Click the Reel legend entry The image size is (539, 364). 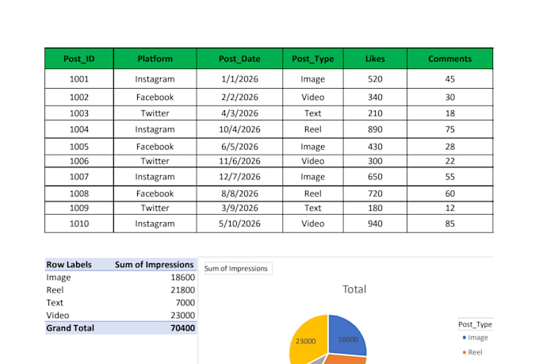tap(472, 352)
